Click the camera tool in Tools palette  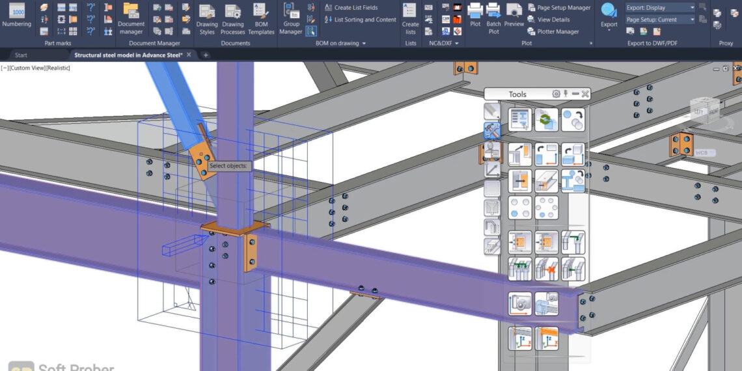520,303
